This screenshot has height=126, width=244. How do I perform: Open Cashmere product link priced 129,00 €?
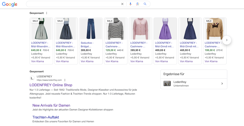[114, 45]
